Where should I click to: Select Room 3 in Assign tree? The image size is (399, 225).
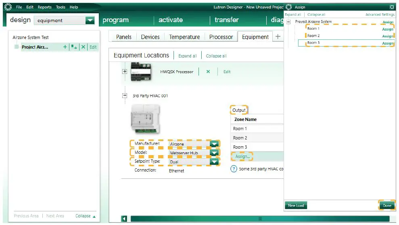pos(313,43)
